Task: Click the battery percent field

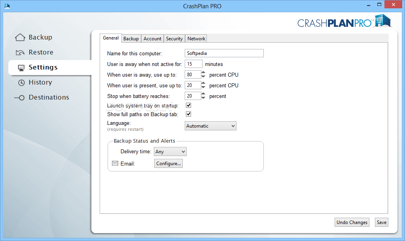Action: (x=193, y=96)
